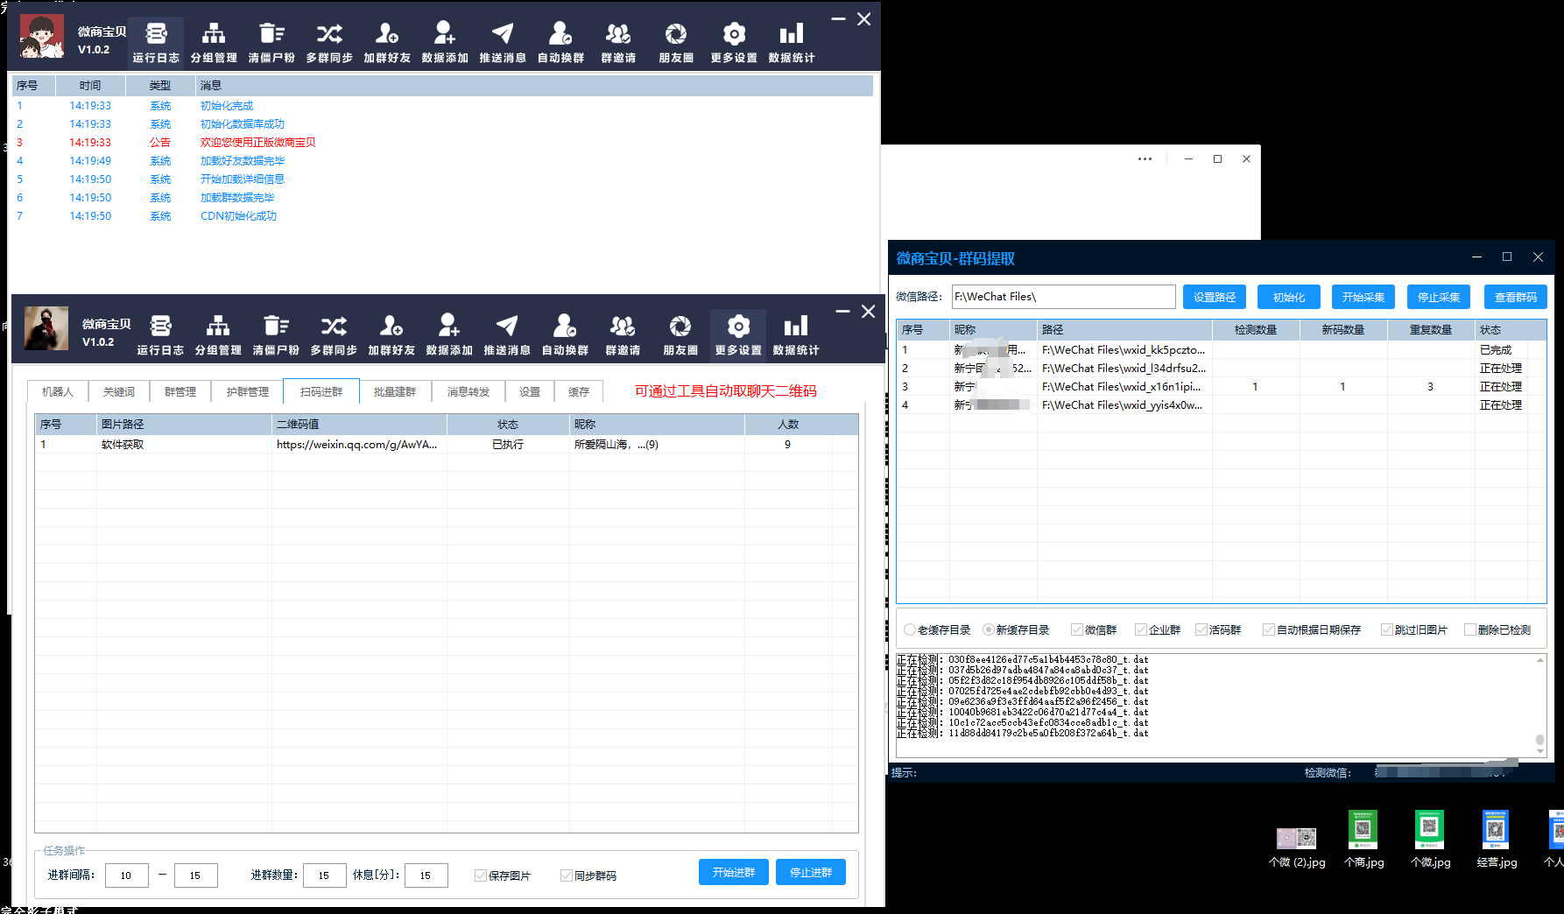Open 加群好友 in lower window toolbar
The image size is (1564, 914).
click(391, 335)
